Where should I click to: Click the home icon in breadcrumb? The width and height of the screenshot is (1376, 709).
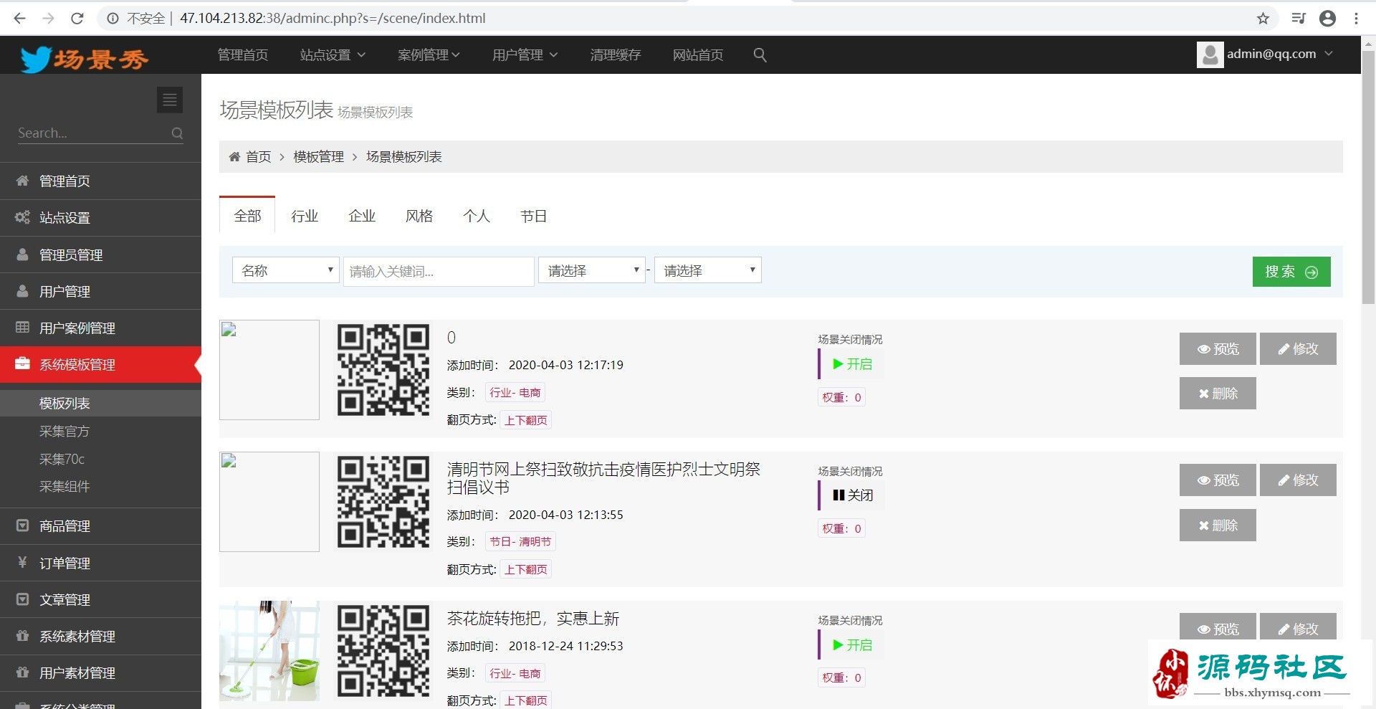pos(234,156)
